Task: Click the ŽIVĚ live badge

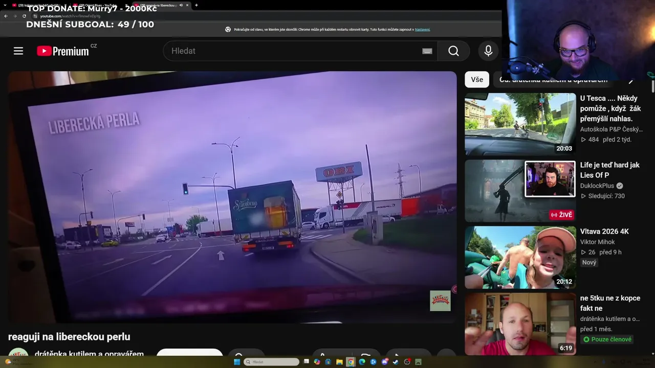Action: click(561, 215)
